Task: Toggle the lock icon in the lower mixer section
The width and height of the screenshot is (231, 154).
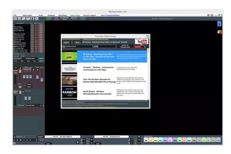Action: tap(23, 91)
